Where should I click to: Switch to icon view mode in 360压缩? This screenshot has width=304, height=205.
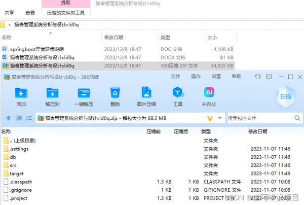[19, 118]
